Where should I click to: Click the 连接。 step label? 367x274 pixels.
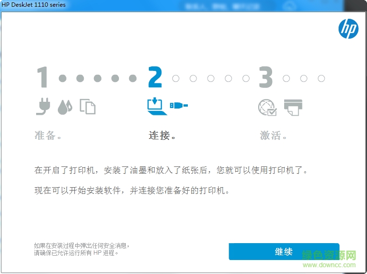(x=162, y=135)
